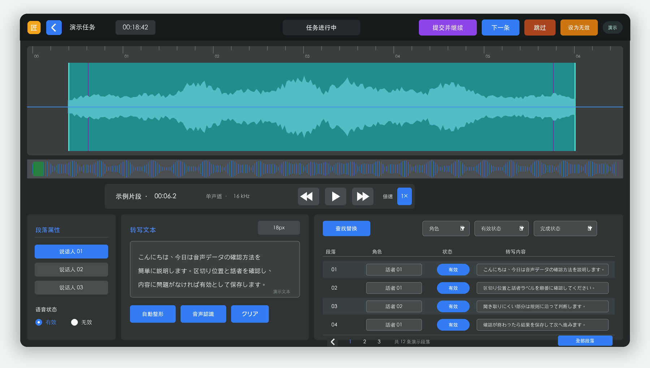Screen dimensions: 650x368
Task: Click the 00:18:42 timer display
Action: coord(135,27)
